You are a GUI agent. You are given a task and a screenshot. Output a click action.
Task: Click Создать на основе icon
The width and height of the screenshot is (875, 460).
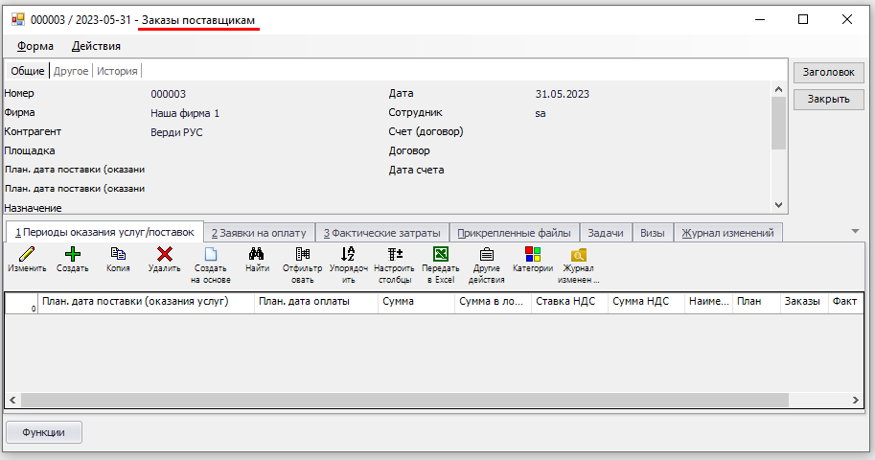(211, 255)
